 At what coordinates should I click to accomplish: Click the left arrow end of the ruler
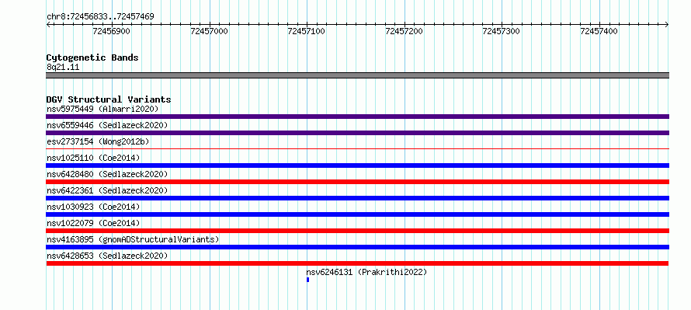pos(48,25)
